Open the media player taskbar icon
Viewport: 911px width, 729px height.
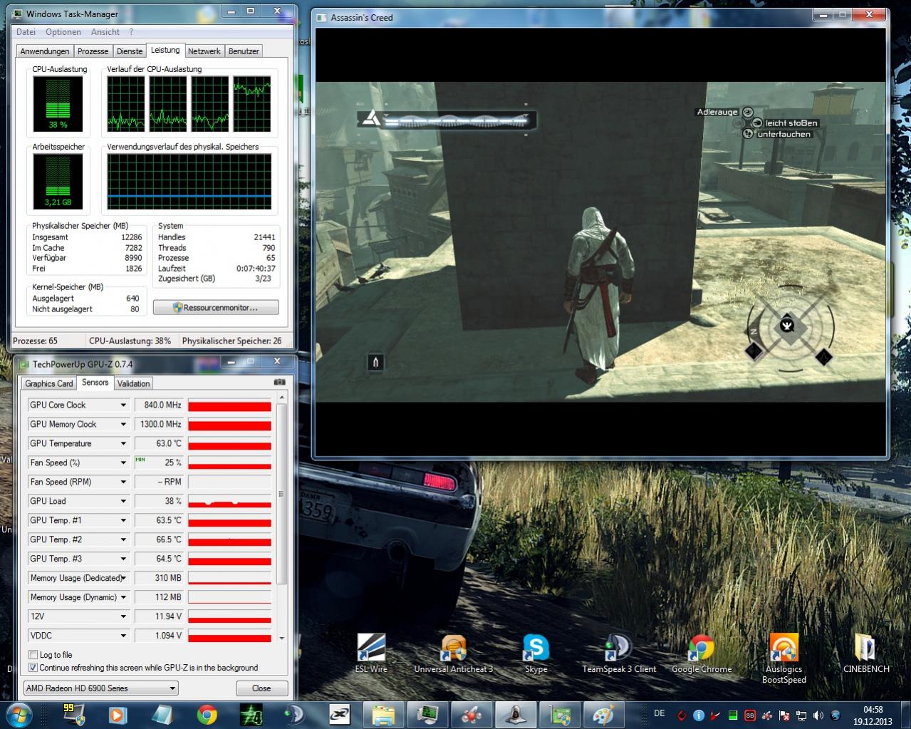(x=118, y=715)
